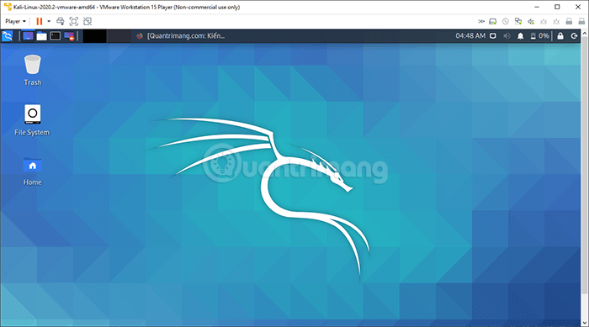The width and height of the screenshot is (589, 327).
Task: Select the Home folder desktop icon
Action: (33, 171)
